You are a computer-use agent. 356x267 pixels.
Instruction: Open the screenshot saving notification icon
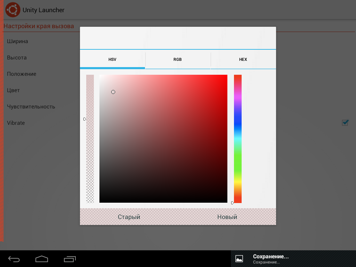coord(239,259)
